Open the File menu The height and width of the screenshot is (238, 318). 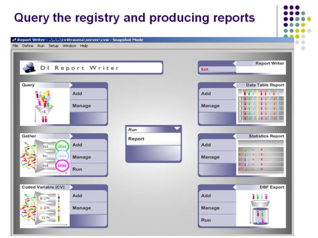15,46
